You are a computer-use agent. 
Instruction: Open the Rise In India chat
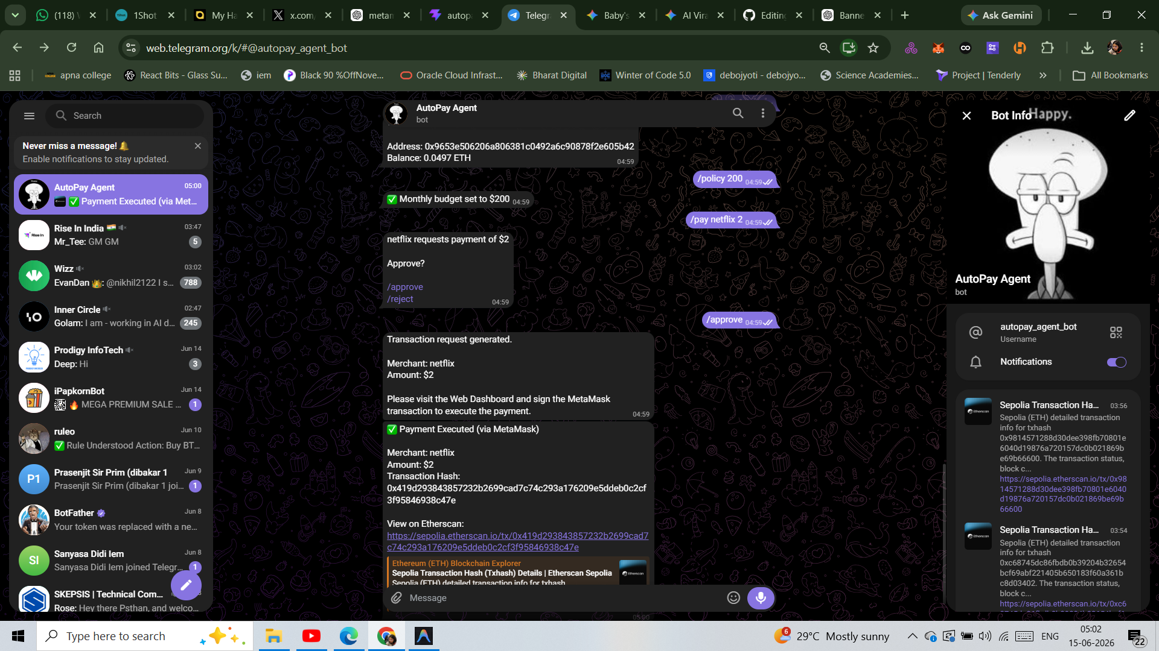click(111, 235)
